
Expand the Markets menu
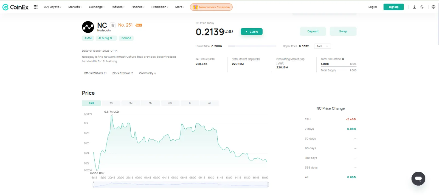coord(75,7)
